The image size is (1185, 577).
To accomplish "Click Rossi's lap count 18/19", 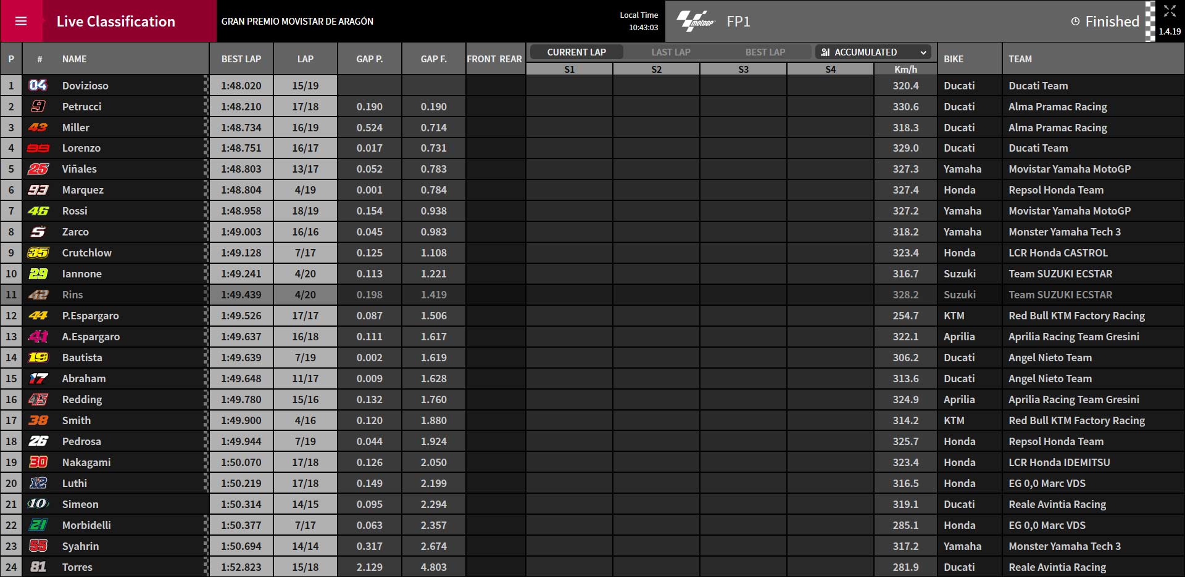I will (306, 211).
